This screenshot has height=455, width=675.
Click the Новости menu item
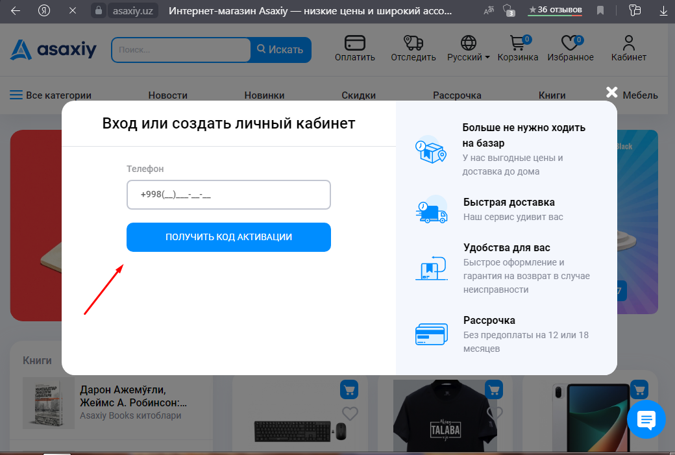pyautogui.click(x=167, y=95)
